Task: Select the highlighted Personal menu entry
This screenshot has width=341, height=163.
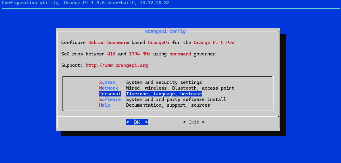Action: point(110,94)
